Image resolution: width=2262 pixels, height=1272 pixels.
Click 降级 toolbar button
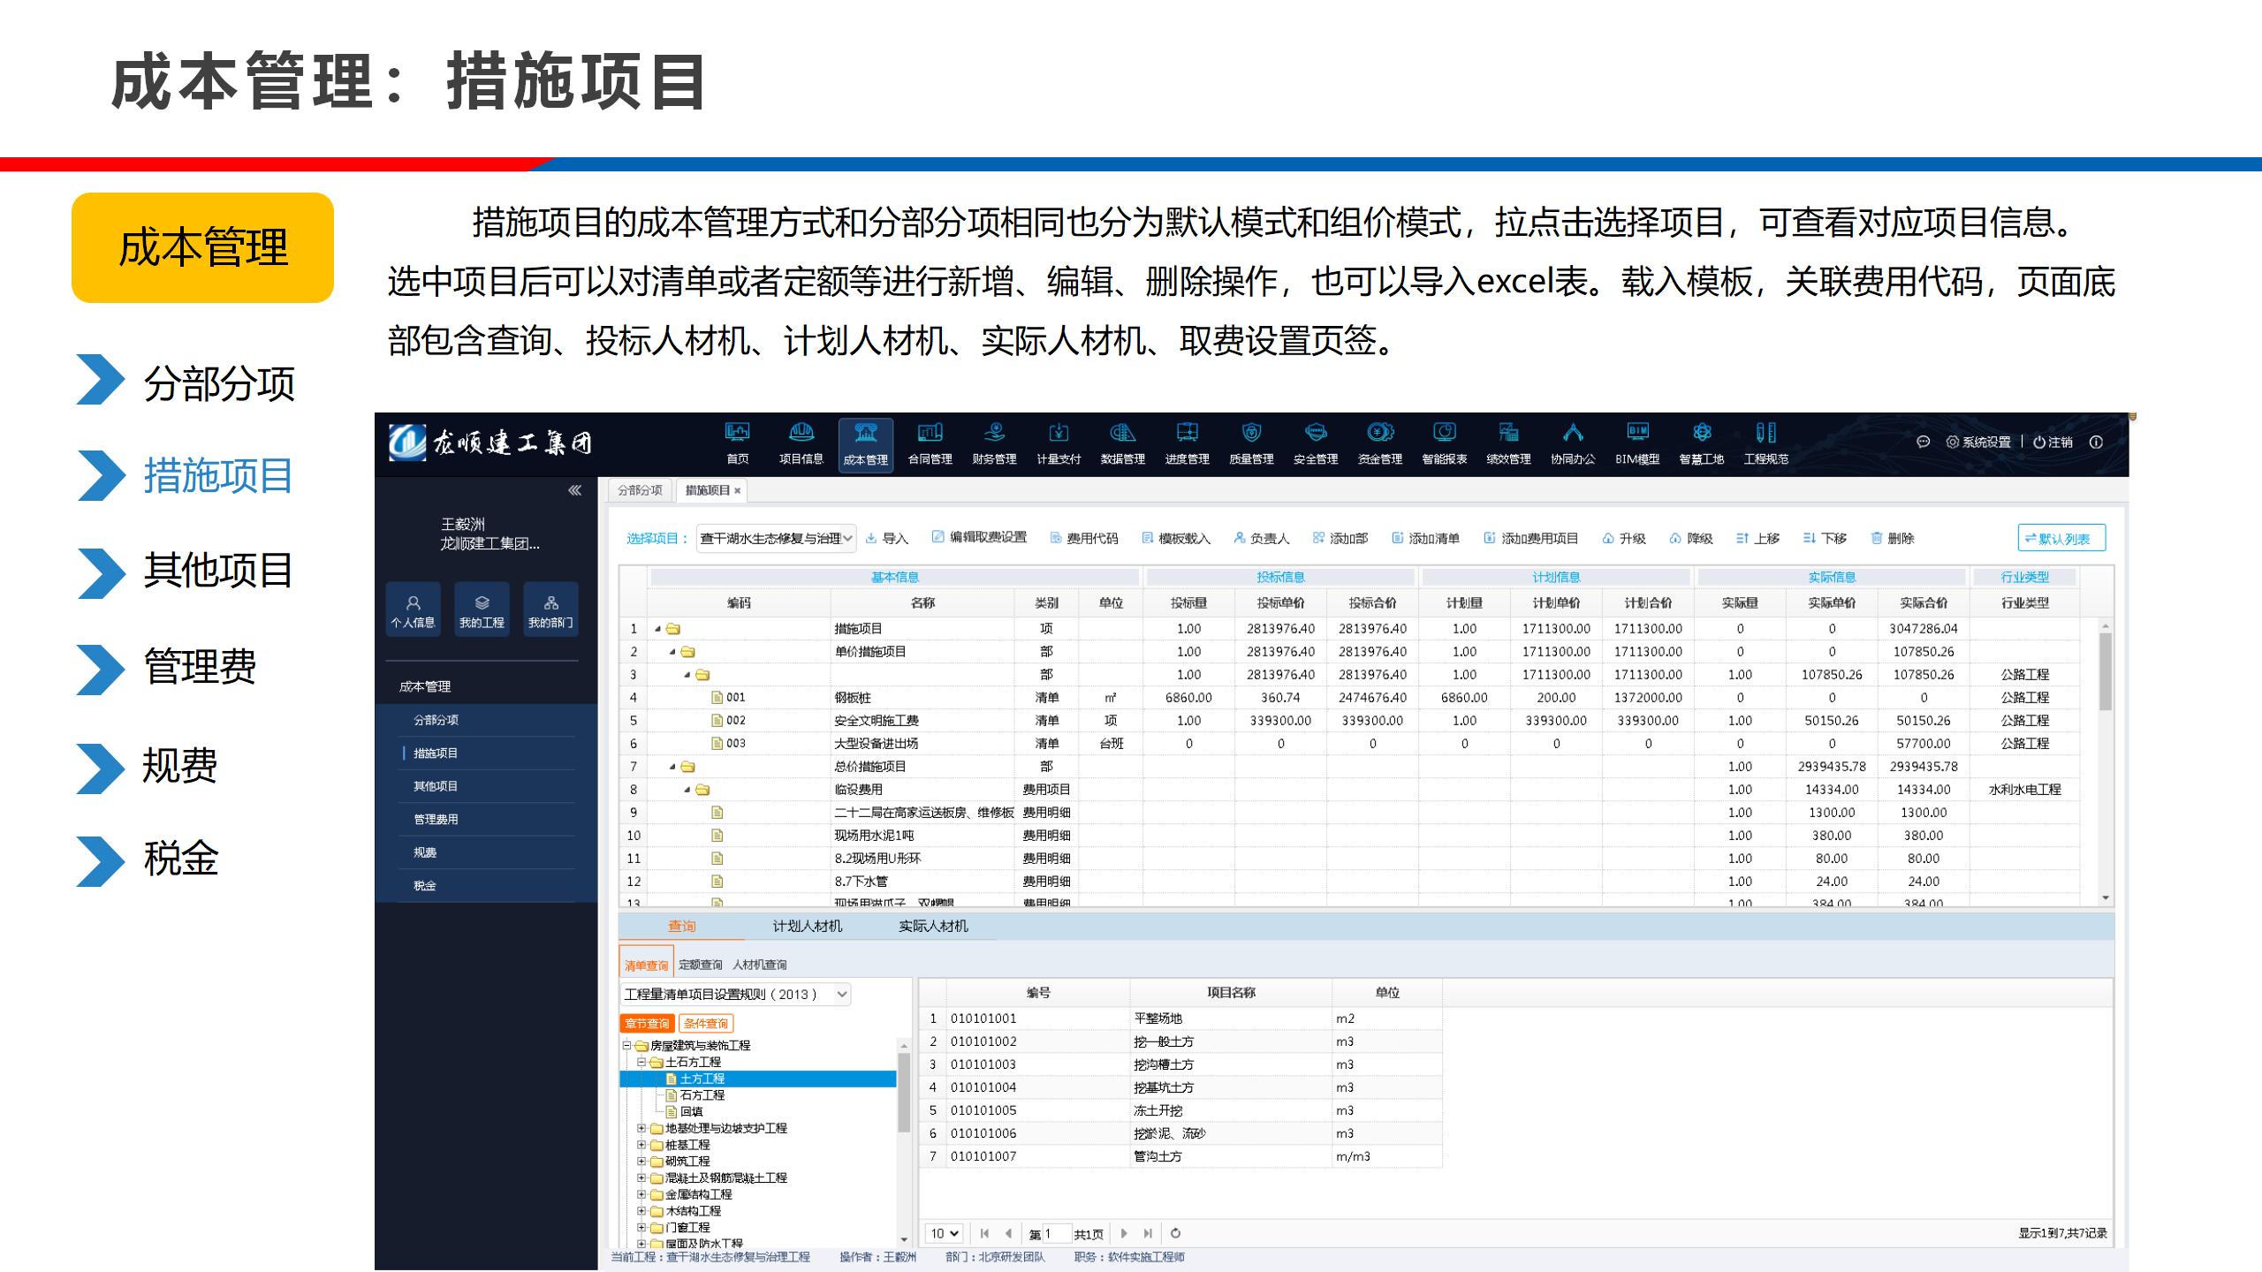[1691, 538]
